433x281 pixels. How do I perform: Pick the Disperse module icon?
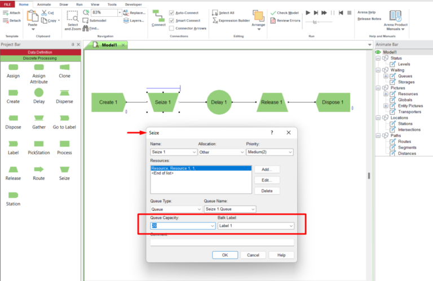64,93
